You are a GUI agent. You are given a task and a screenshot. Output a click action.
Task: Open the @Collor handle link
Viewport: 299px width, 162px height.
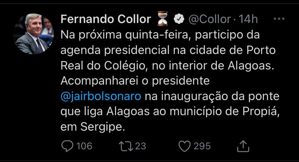[x=209, y=19]
